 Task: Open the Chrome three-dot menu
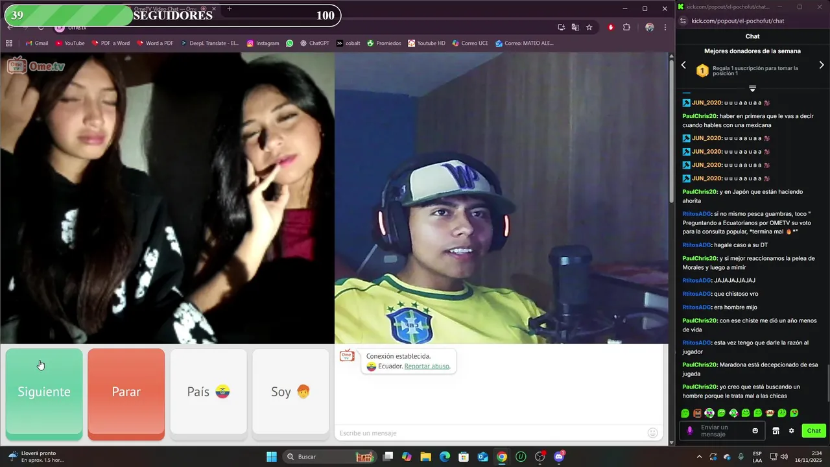(665, 27)
